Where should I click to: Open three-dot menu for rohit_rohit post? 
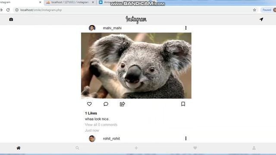[x=186, y=138]
